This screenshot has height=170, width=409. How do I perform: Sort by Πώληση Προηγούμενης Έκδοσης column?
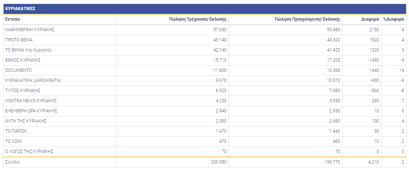[307, 19]
